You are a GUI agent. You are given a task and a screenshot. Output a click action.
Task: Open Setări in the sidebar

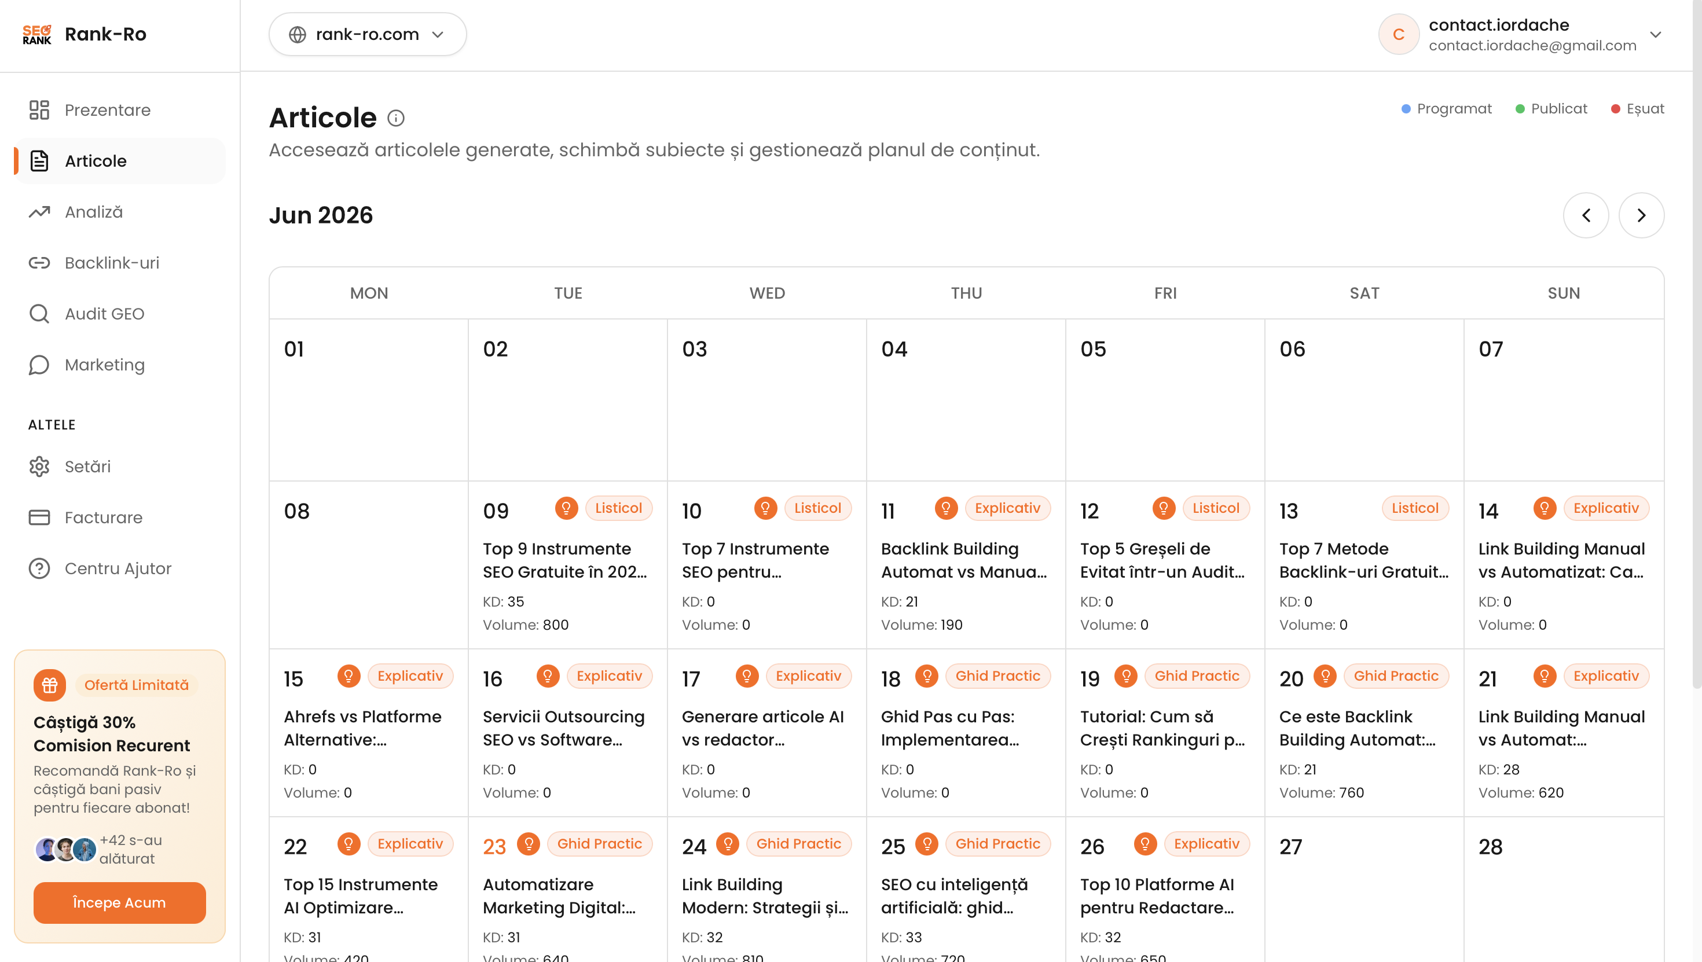[x=120, y=467]
